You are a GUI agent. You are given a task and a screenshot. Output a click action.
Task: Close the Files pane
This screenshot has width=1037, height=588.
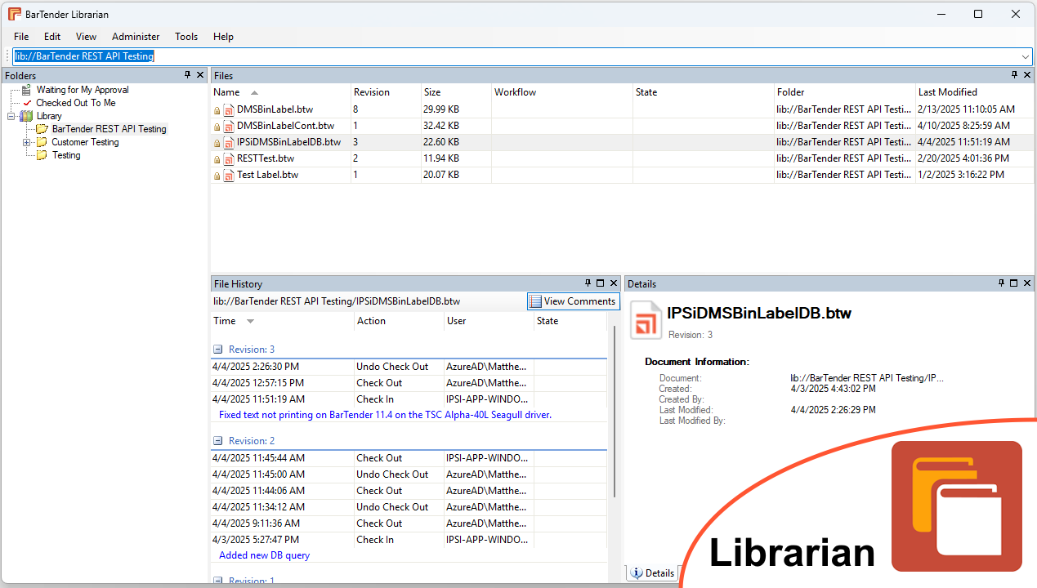click(1027, 75)
